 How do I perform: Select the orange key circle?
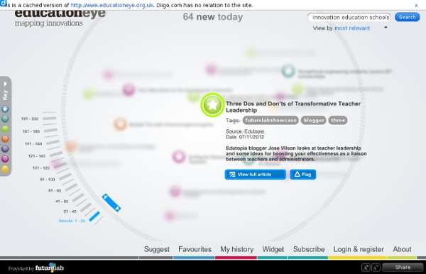(5, 138)
